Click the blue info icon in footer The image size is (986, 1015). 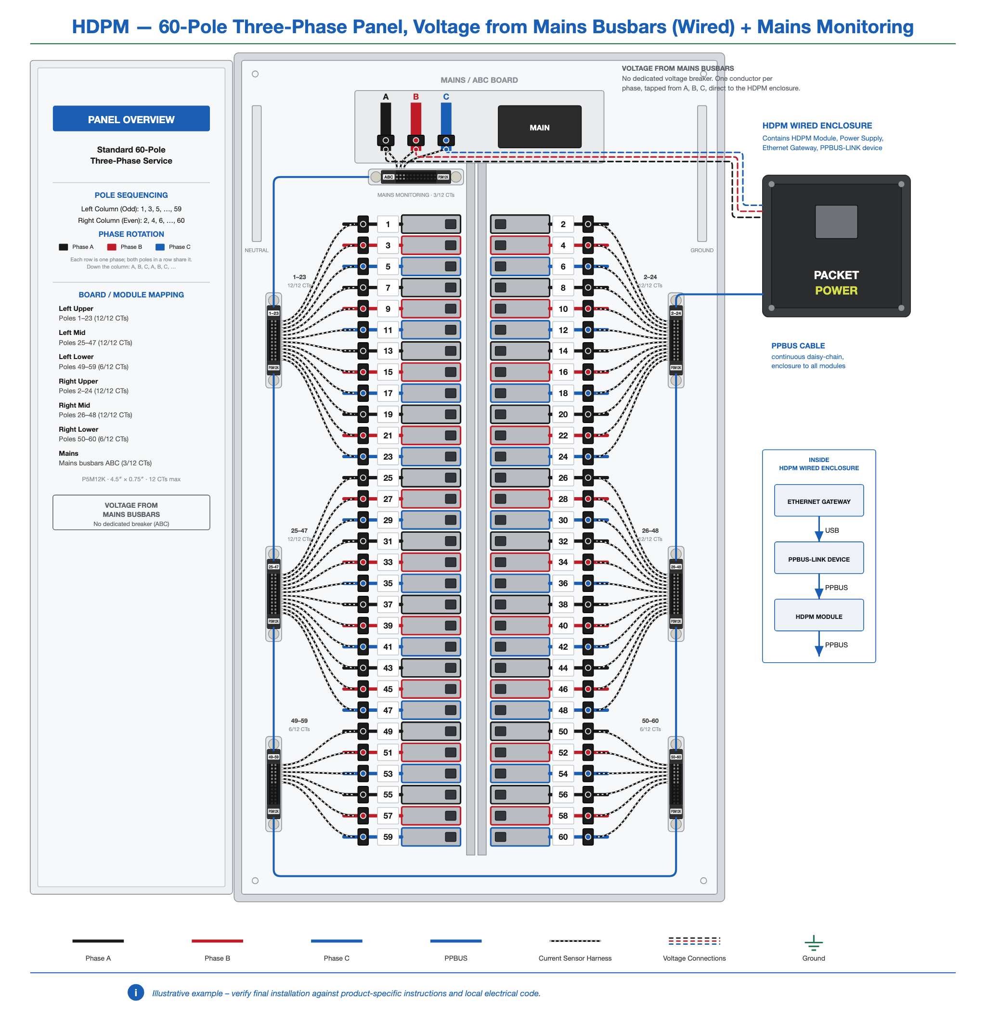tap(136, 992)
